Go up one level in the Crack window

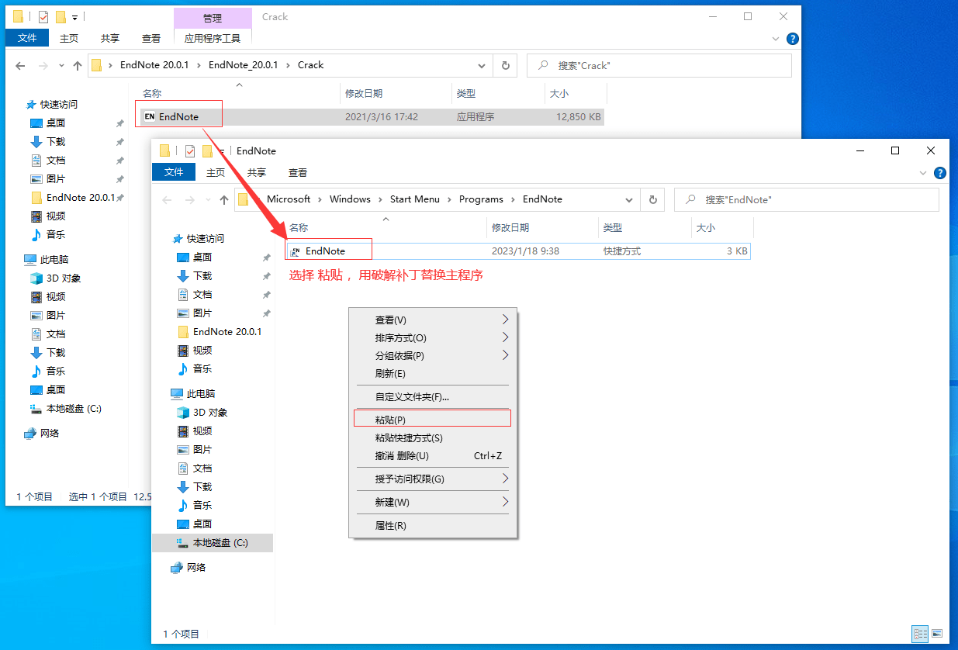tap(78, 66)
